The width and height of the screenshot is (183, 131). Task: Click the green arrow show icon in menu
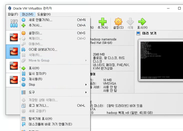tap(23, 68)
